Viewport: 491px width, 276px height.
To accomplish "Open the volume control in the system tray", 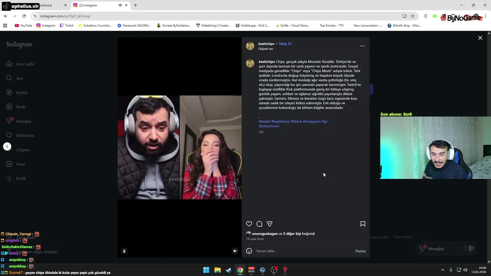I will click(x=465, y=270).
